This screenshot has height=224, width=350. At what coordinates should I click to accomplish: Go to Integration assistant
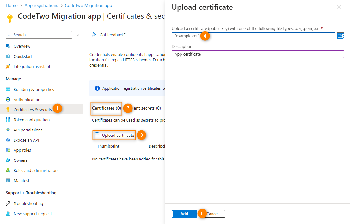coord(32,66)
